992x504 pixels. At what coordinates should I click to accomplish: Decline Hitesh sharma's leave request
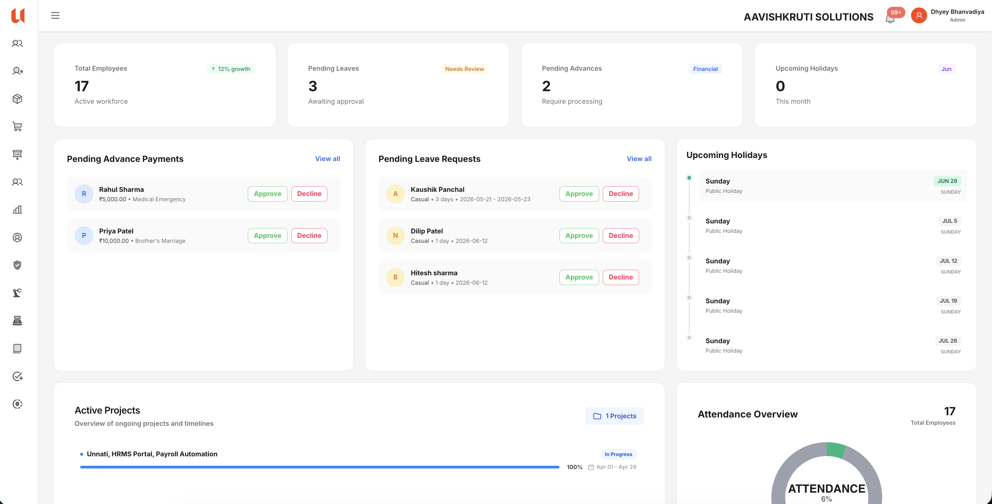pos(621,277)
